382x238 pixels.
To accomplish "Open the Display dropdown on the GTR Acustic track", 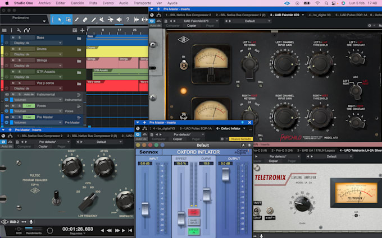I will coord(37,77).
